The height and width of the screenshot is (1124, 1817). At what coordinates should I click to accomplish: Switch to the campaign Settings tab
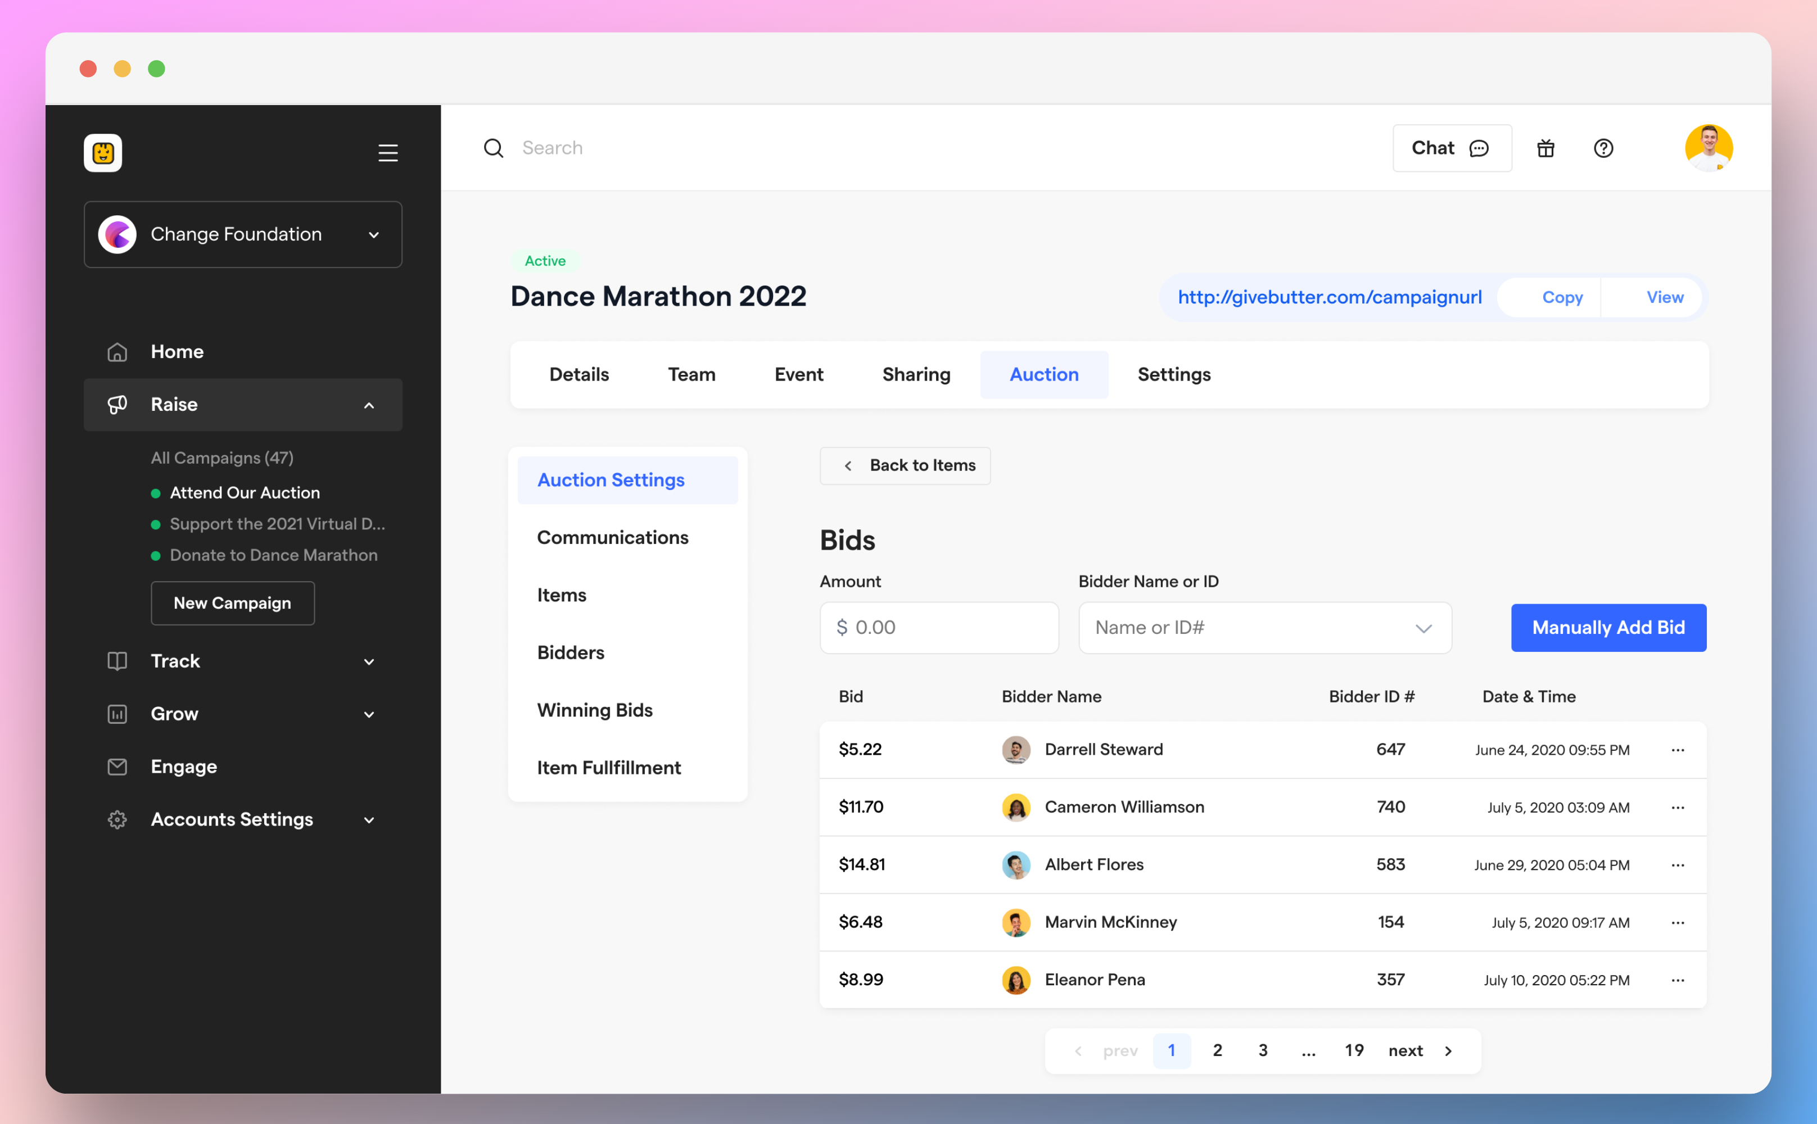click(x=1174, y=375)
